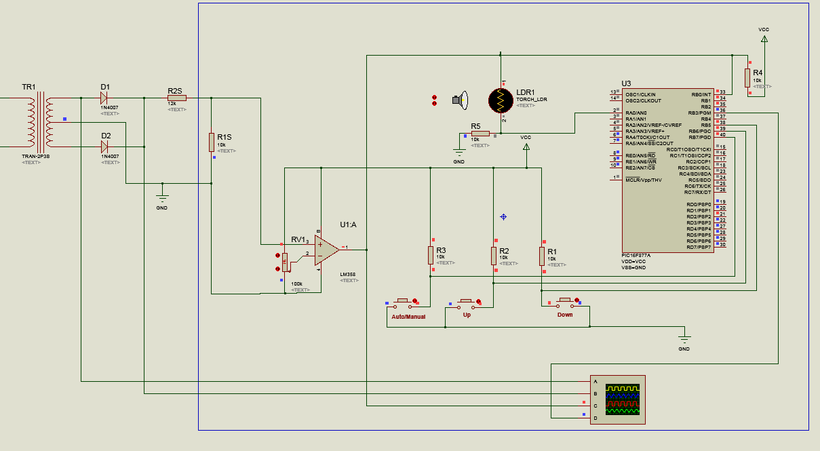
Task: Open the four-channel oscilloscope instrument
Action: tap(617, 400)
